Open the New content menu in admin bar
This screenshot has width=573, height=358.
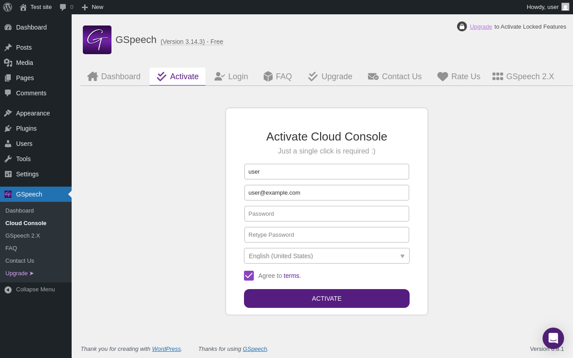click(x=92, y=7)
